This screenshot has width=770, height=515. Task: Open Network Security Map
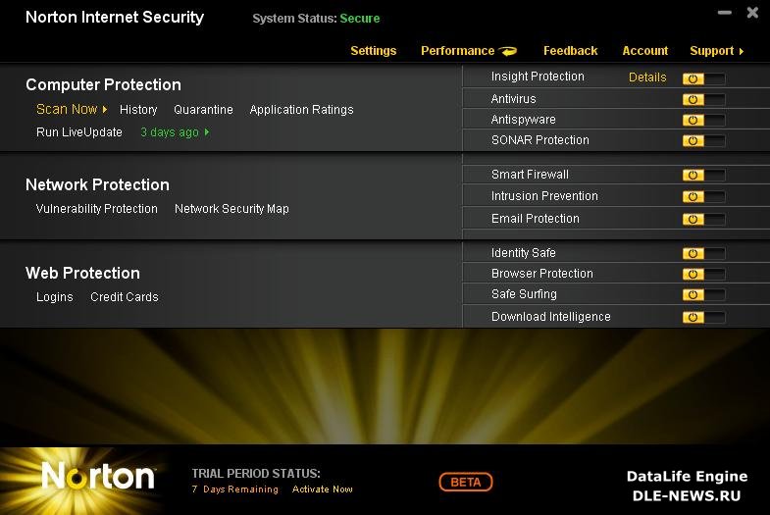231,209
